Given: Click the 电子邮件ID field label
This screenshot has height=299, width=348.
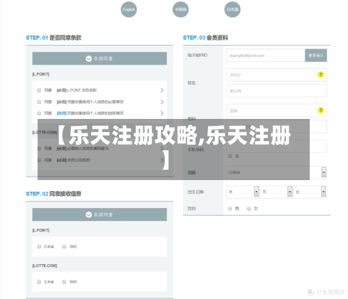Looking at the screenshot, I should click(197, 56).
